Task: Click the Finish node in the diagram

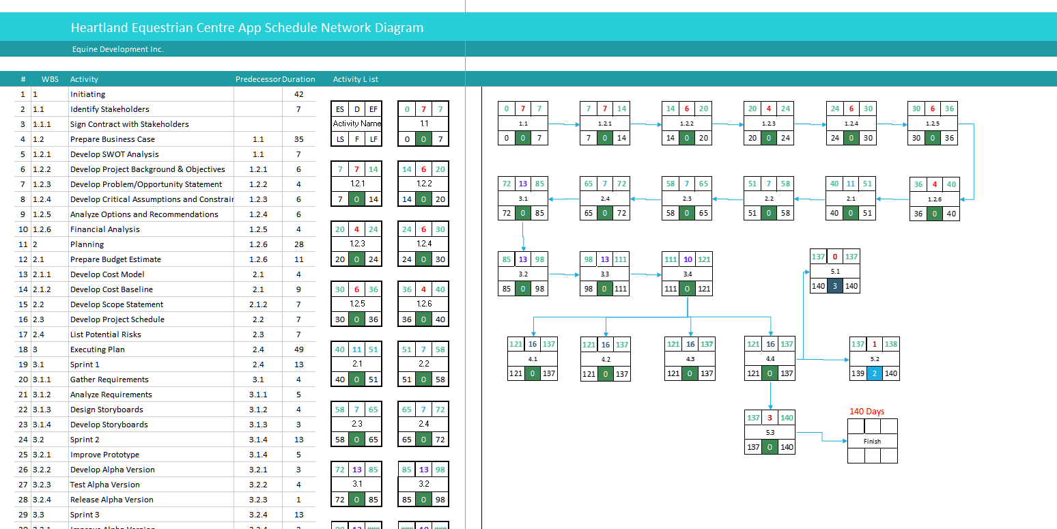Action: (872, 441)
